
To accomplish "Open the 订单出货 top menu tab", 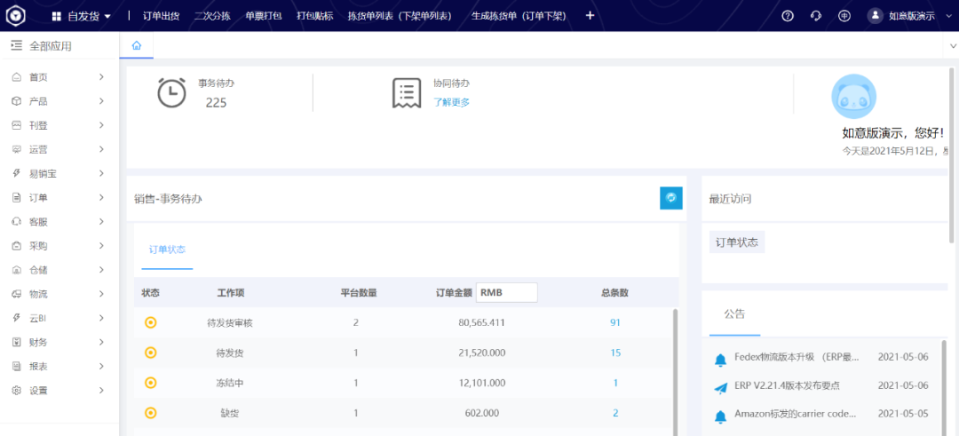I will click(x=161, y=16).
